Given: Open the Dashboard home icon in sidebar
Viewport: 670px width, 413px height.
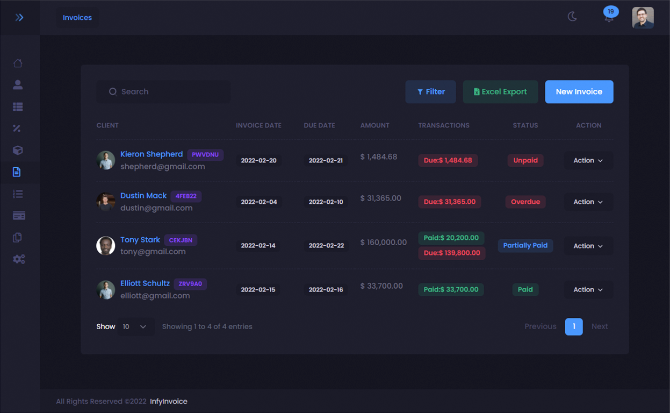Looking at the screenshot, I should point(18,63).
